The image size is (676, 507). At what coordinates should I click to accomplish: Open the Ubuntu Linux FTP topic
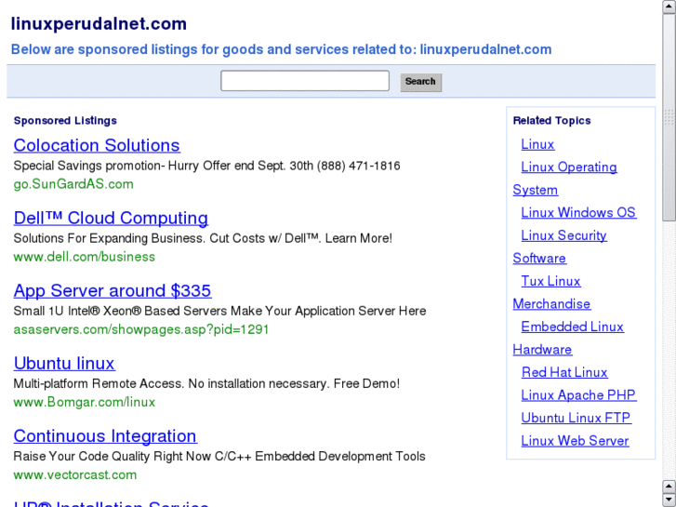tap(577, 418)
